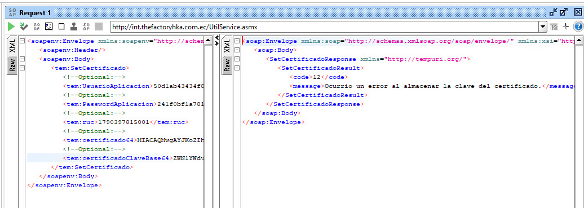Click the closing /soapenv:Body tag

coord(68,176)
